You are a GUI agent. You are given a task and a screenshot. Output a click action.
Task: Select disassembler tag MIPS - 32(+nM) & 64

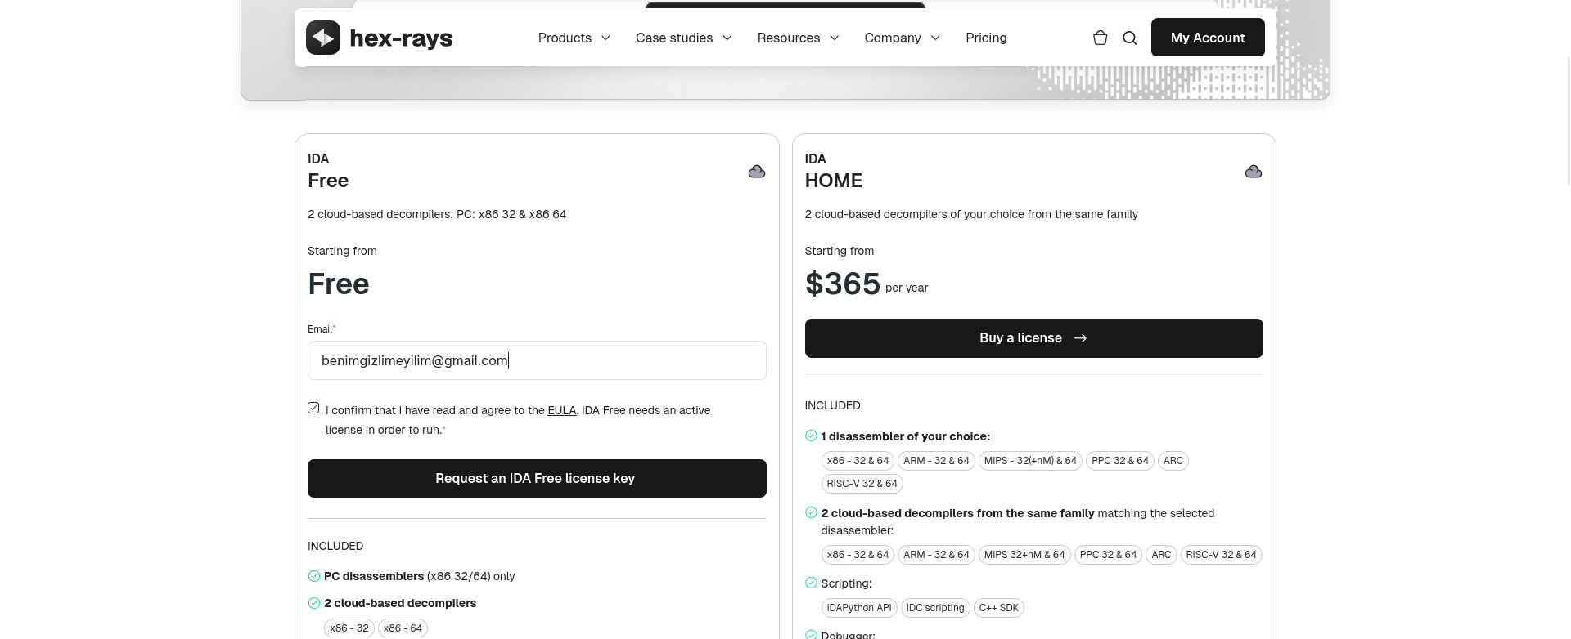click(x=1030, y=461)
